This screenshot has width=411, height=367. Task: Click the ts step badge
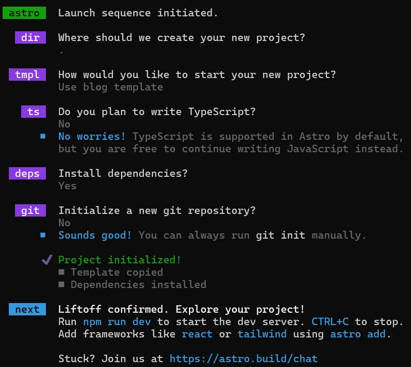tap(33, 112)
